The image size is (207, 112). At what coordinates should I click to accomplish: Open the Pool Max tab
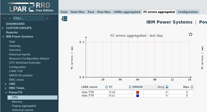[x=104, y=12]
